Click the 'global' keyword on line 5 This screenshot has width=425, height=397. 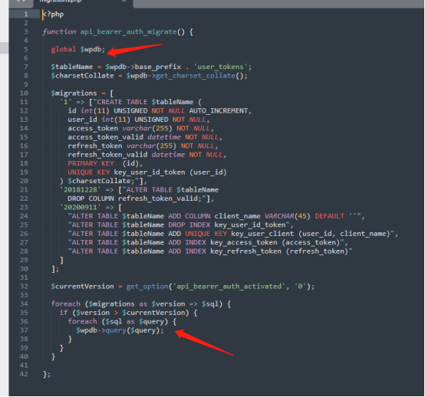coord(64,49)
